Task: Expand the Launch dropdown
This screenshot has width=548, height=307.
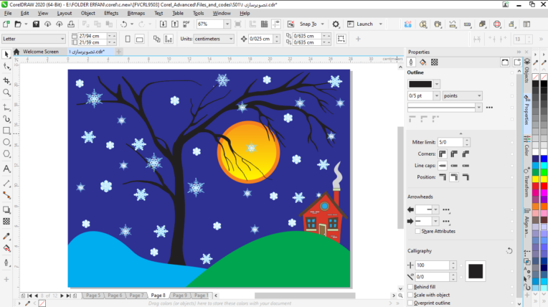Action: (x=381, y=24)
